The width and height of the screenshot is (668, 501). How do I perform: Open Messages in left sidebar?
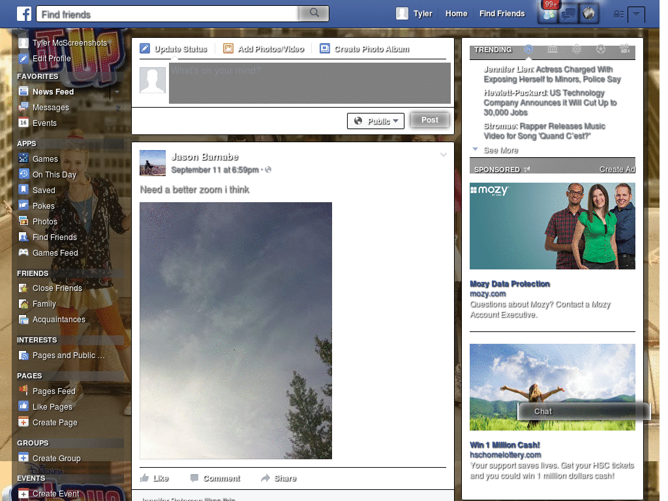pos(51,108)
